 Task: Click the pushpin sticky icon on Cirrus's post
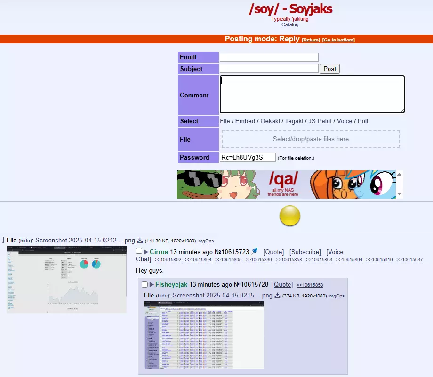pyautogui.click(x=255, y=251)
